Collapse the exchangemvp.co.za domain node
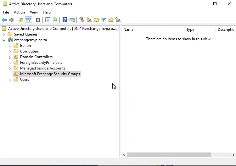Image resolution: width=236 pixels, height=166 pixels. pos(4,40)
